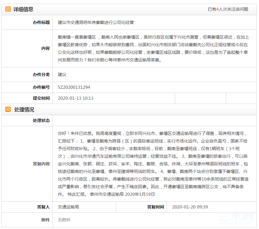259x229 pixels.
Task: Click reply paragraph starting 你好！来件已收悉
Action: tap(153, 164)
